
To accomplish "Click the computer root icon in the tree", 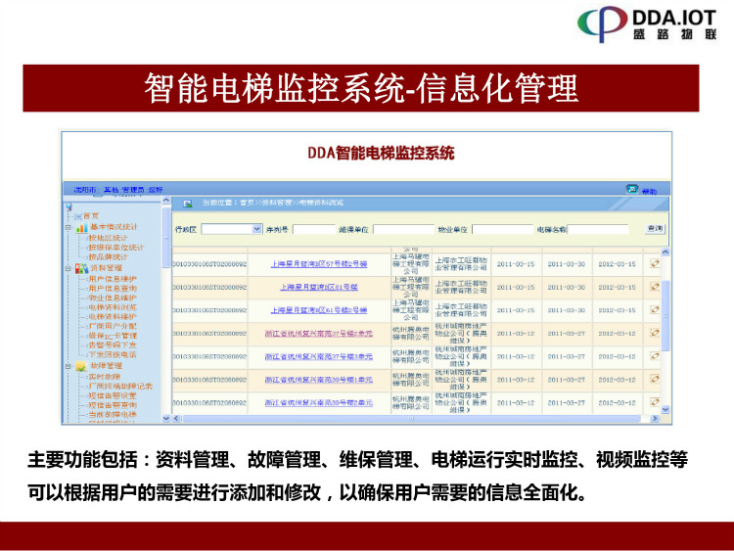I will [69, 207].
